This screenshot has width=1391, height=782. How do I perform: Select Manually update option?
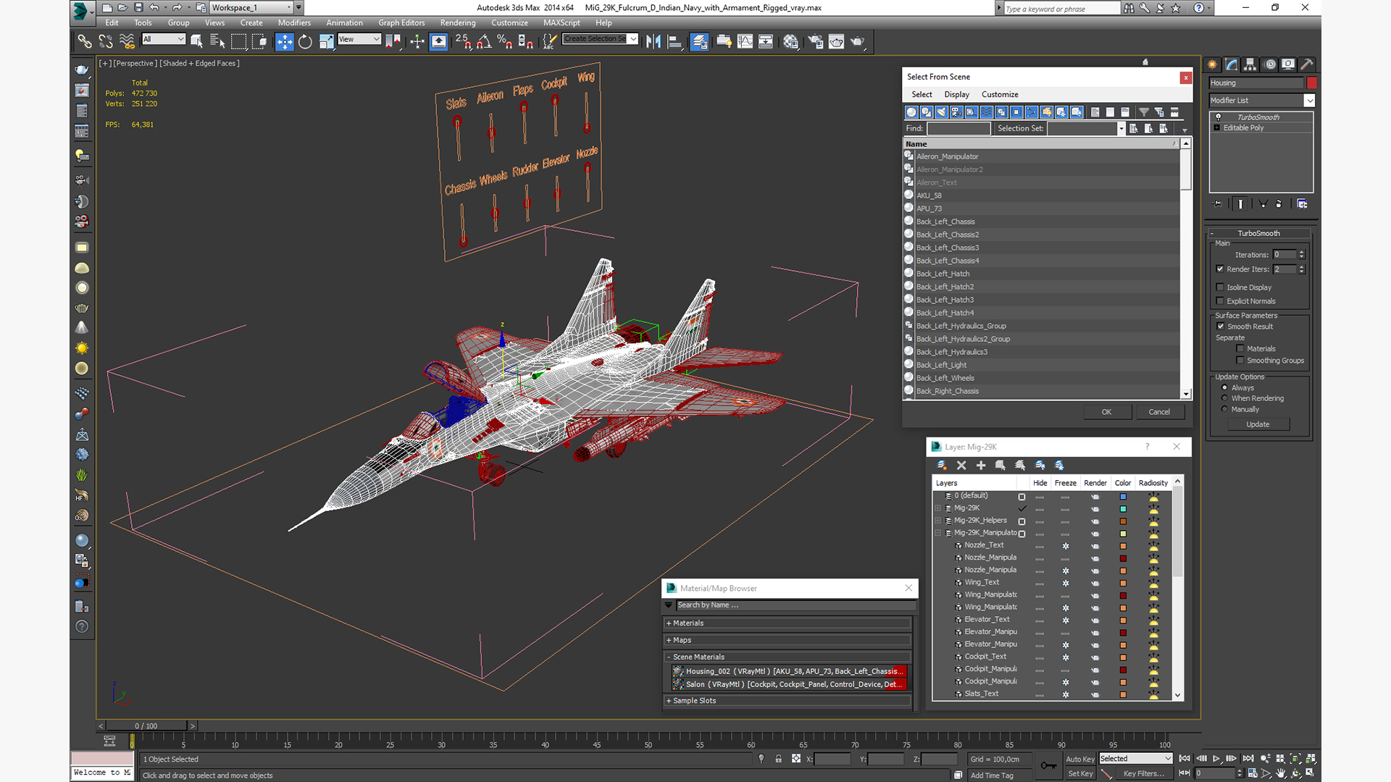tap(1224, 409)
